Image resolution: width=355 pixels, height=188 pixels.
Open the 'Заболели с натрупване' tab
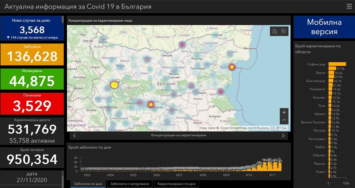[x=130, y=184]
